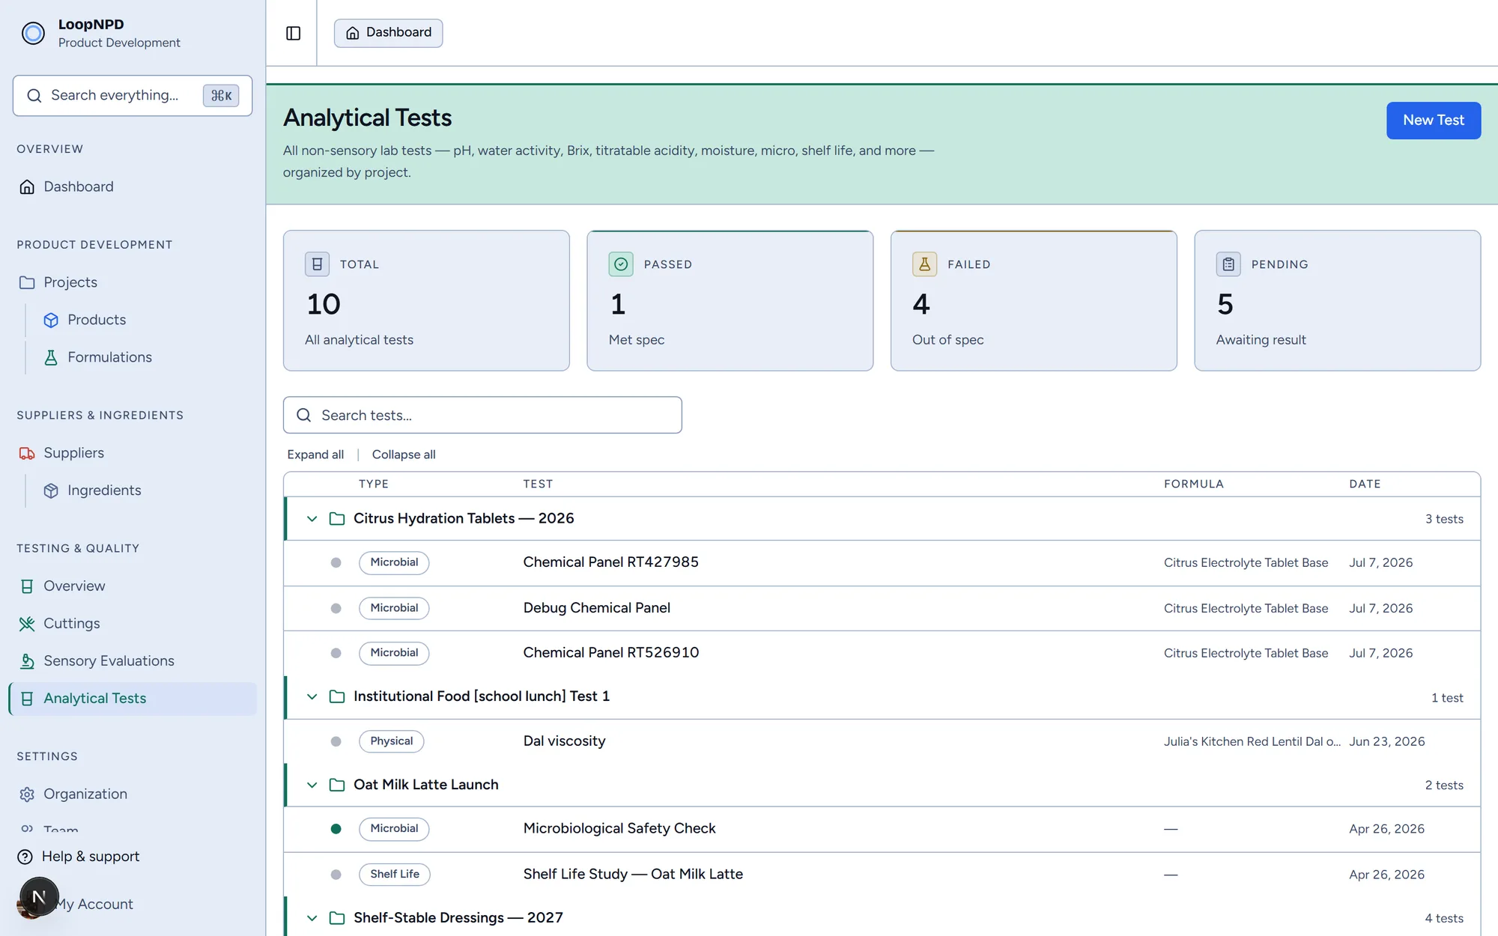
Task: Click the Formulations flask icon in sidebar
Action: click(51, 357)
